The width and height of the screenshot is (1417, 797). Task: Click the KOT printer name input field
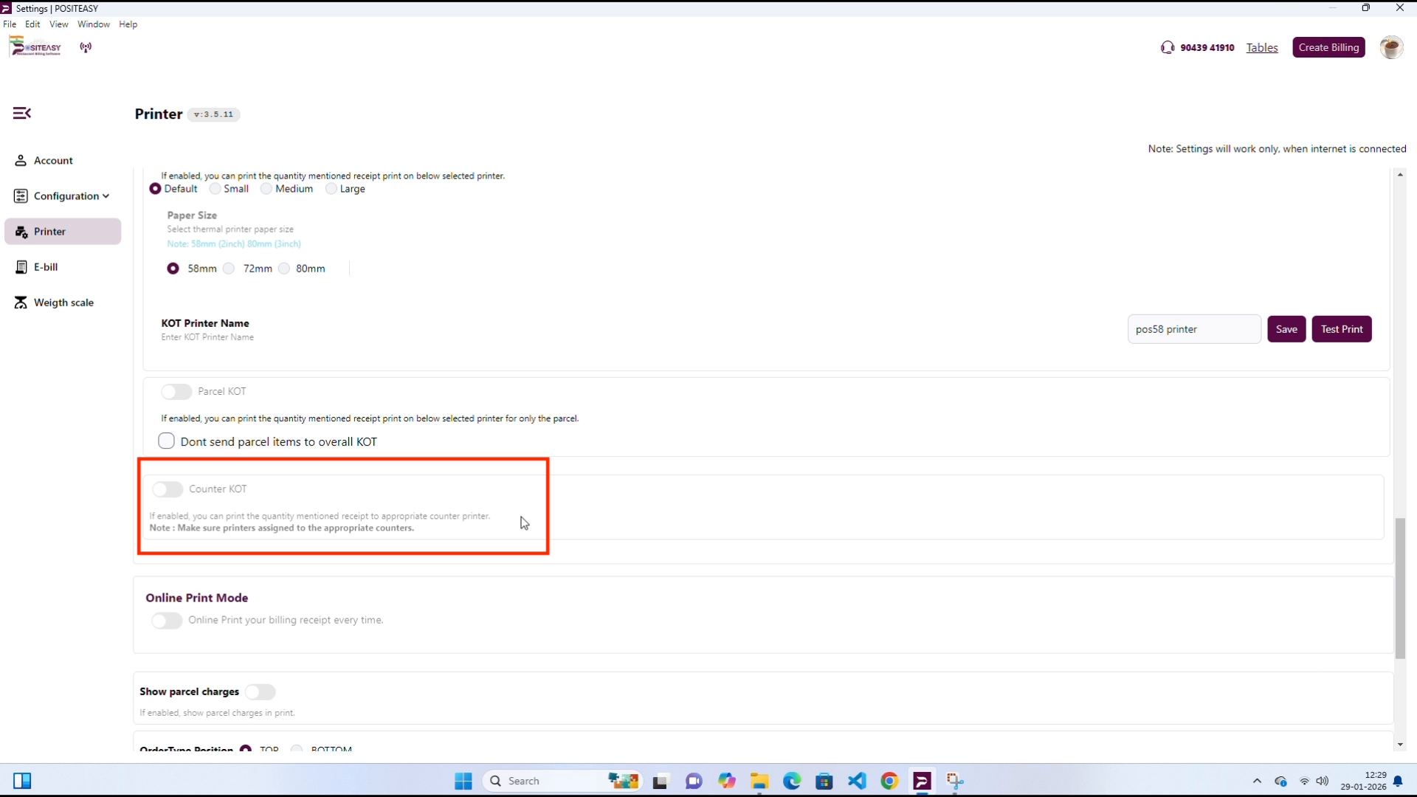click(1193, 329)
